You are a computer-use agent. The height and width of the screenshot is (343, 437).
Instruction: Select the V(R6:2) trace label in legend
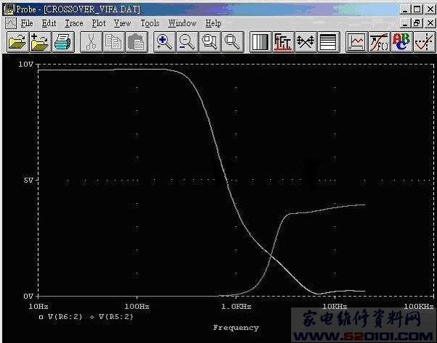coord(65,317)
